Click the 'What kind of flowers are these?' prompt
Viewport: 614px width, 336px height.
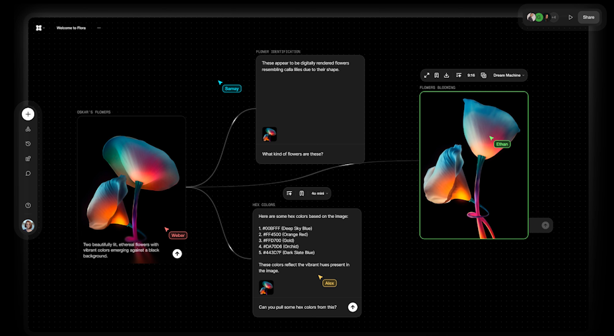(292, 154)
